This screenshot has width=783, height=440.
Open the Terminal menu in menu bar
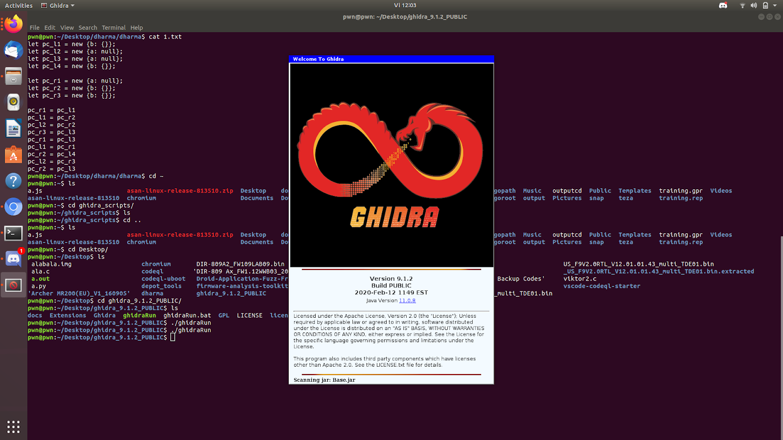click(x=114, y=28)
